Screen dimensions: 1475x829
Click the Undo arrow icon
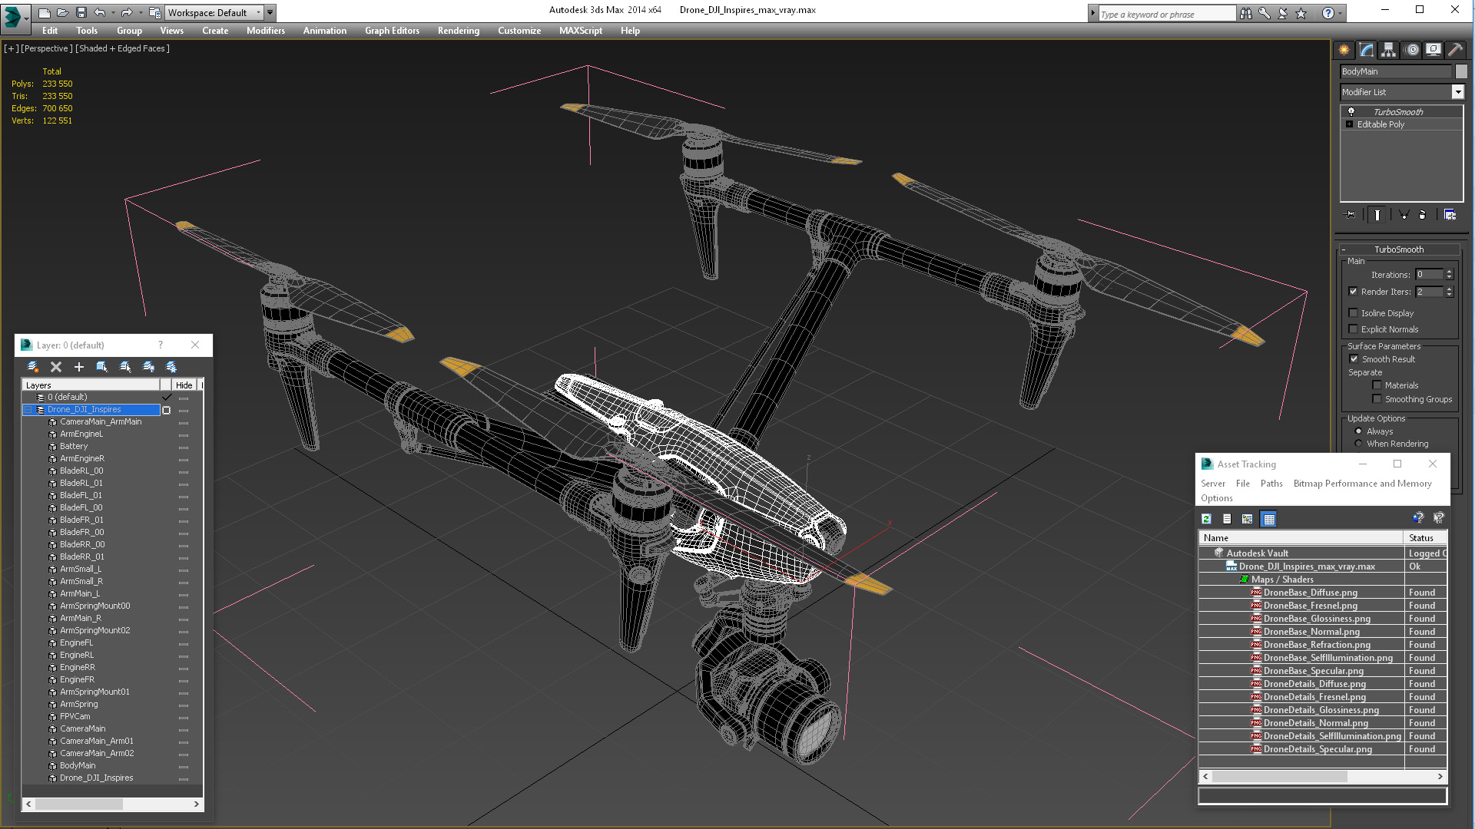tap(99, 12)
